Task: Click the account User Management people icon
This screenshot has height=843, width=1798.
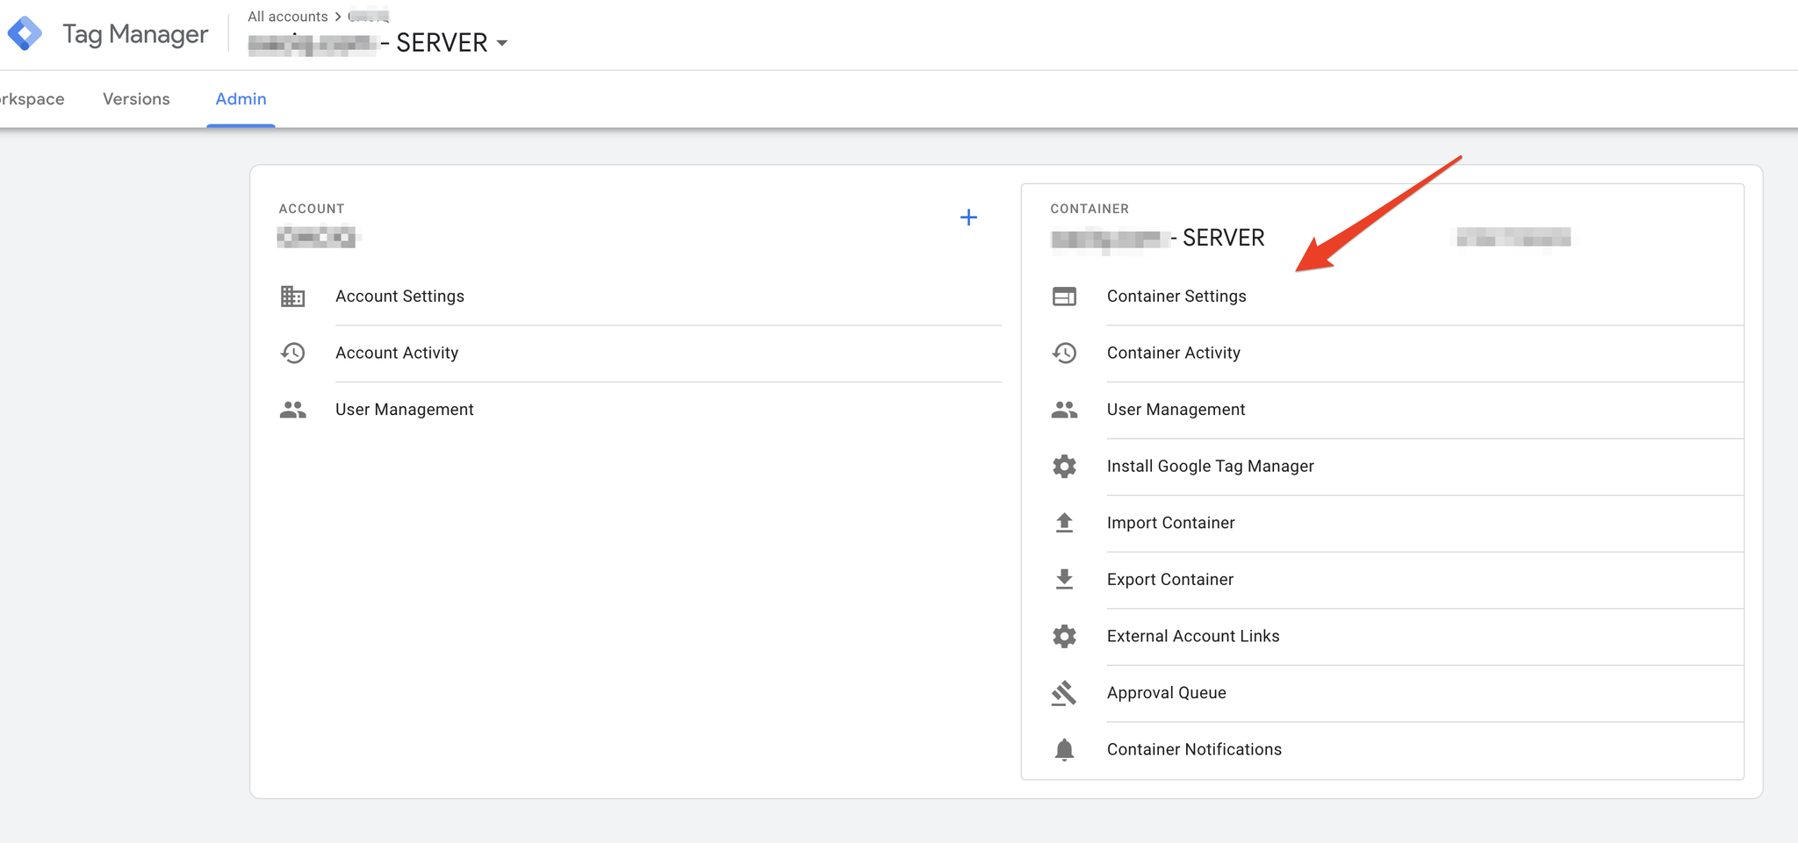Action: coord(292,410)
